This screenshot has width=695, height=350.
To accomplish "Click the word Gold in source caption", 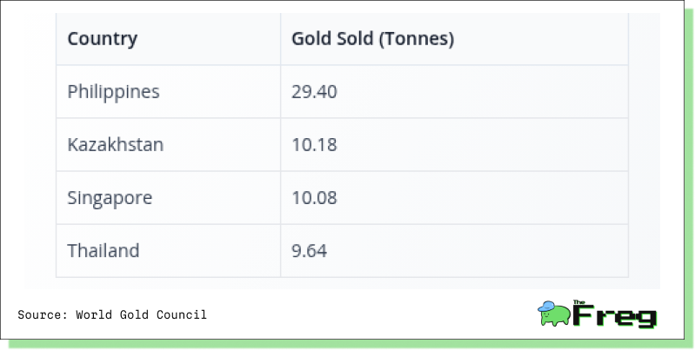I will [134, 314].
